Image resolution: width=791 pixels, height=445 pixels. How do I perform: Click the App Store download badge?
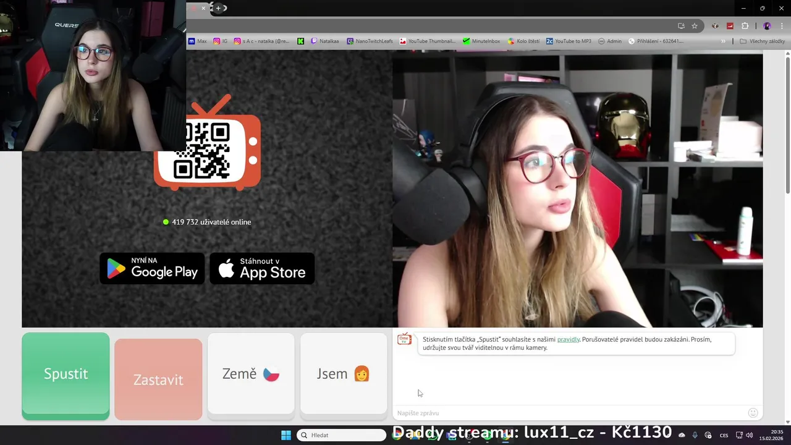click(x=262, y=268)
